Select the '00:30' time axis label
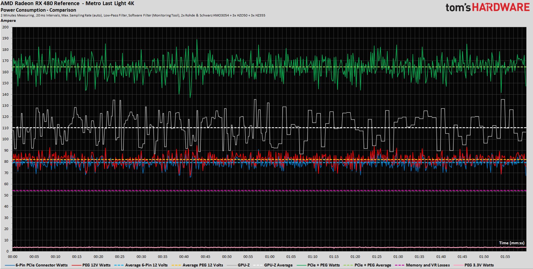Image resolution: width=533 pixels, height=269 pixels. (141, 257)
